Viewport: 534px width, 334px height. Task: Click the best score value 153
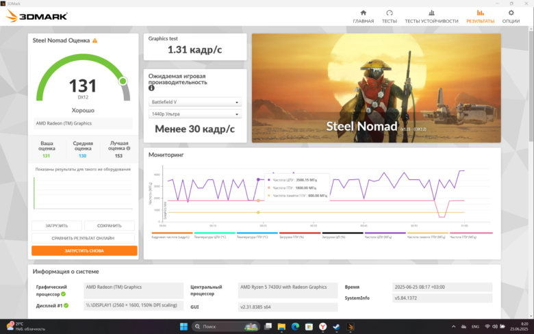[x=118, y=156]
